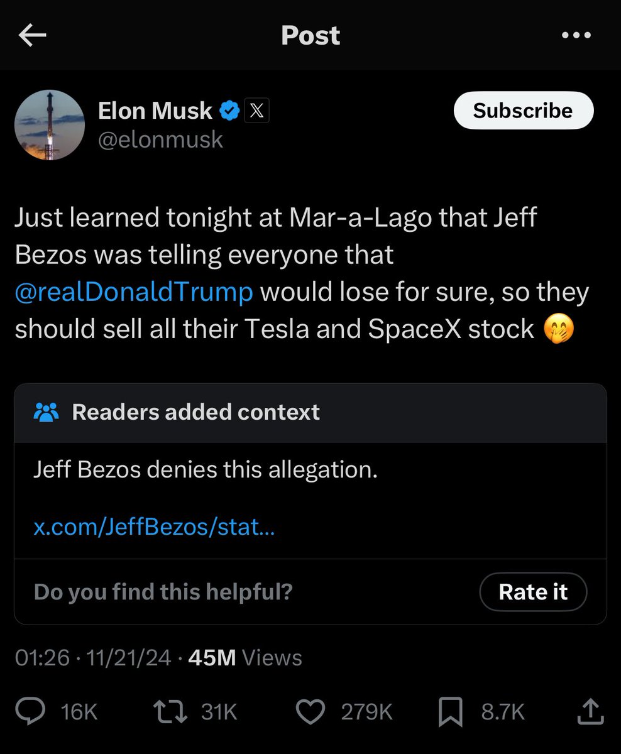Tap the X affiliation badge icon
The width and height of the screenshot is (621, 754).
[256, 111]
